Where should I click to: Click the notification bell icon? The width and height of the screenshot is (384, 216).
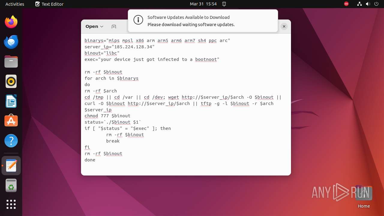224,4
